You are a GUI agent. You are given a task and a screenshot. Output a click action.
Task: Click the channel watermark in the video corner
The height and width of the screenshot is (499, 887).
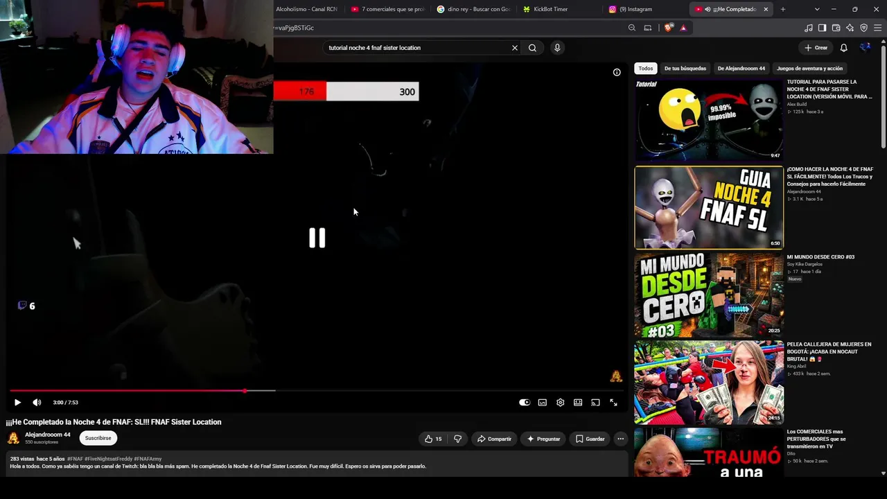click(x=616, y=376)
